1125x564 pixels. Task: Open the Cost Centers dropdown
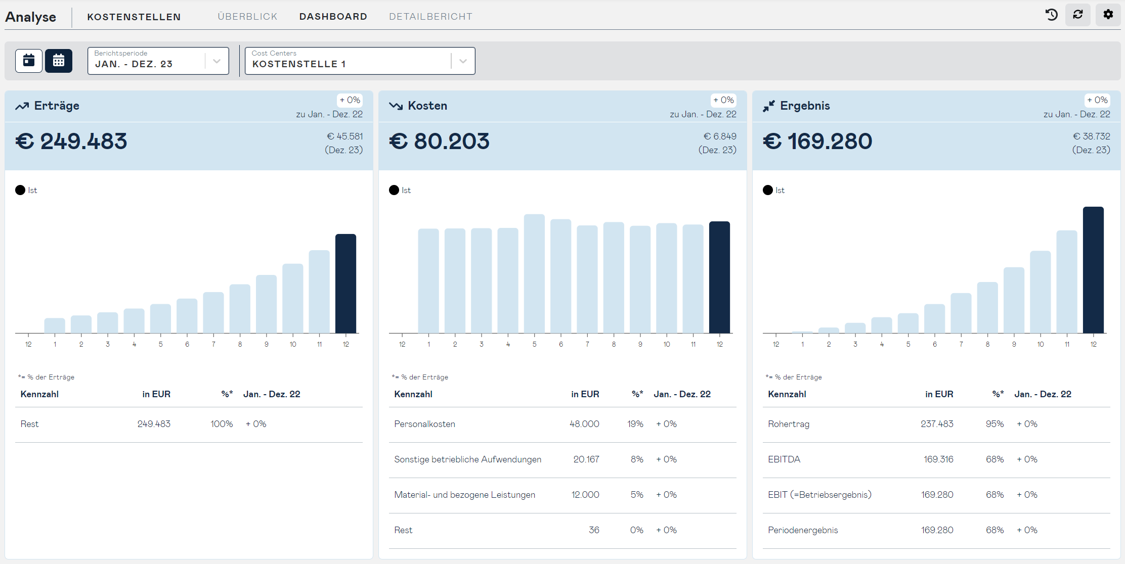pyautogui.click(x=360, y=61)
